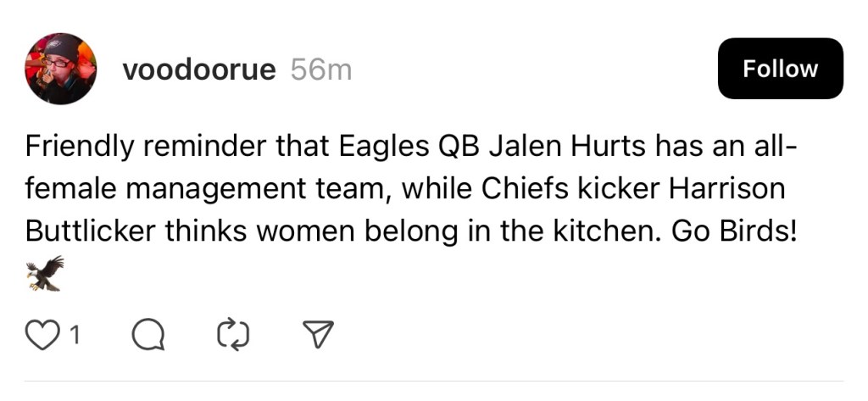Click the eagle emoji in the post
The width and height of the screenshot is (868, 401).
coord(45,274)
